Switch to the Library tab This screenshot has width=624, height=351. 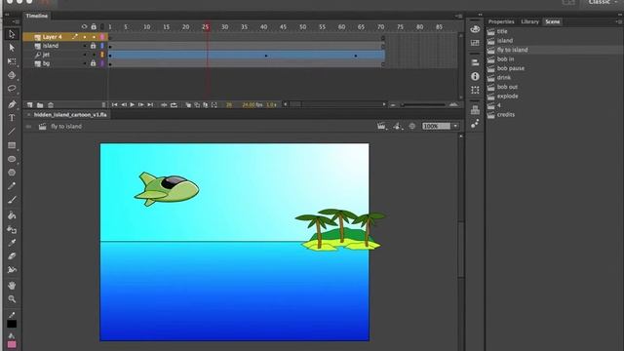point(529,21)
